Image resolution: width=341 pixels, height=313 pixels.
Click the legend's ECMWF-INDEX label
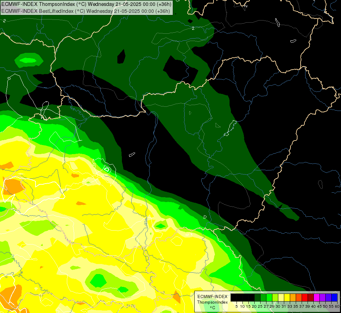tap(212, 297)
